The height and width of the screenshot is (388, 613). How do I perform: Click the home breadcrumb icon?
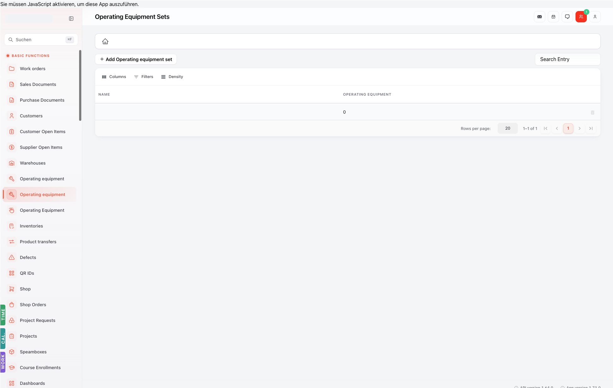coord(105,41)
